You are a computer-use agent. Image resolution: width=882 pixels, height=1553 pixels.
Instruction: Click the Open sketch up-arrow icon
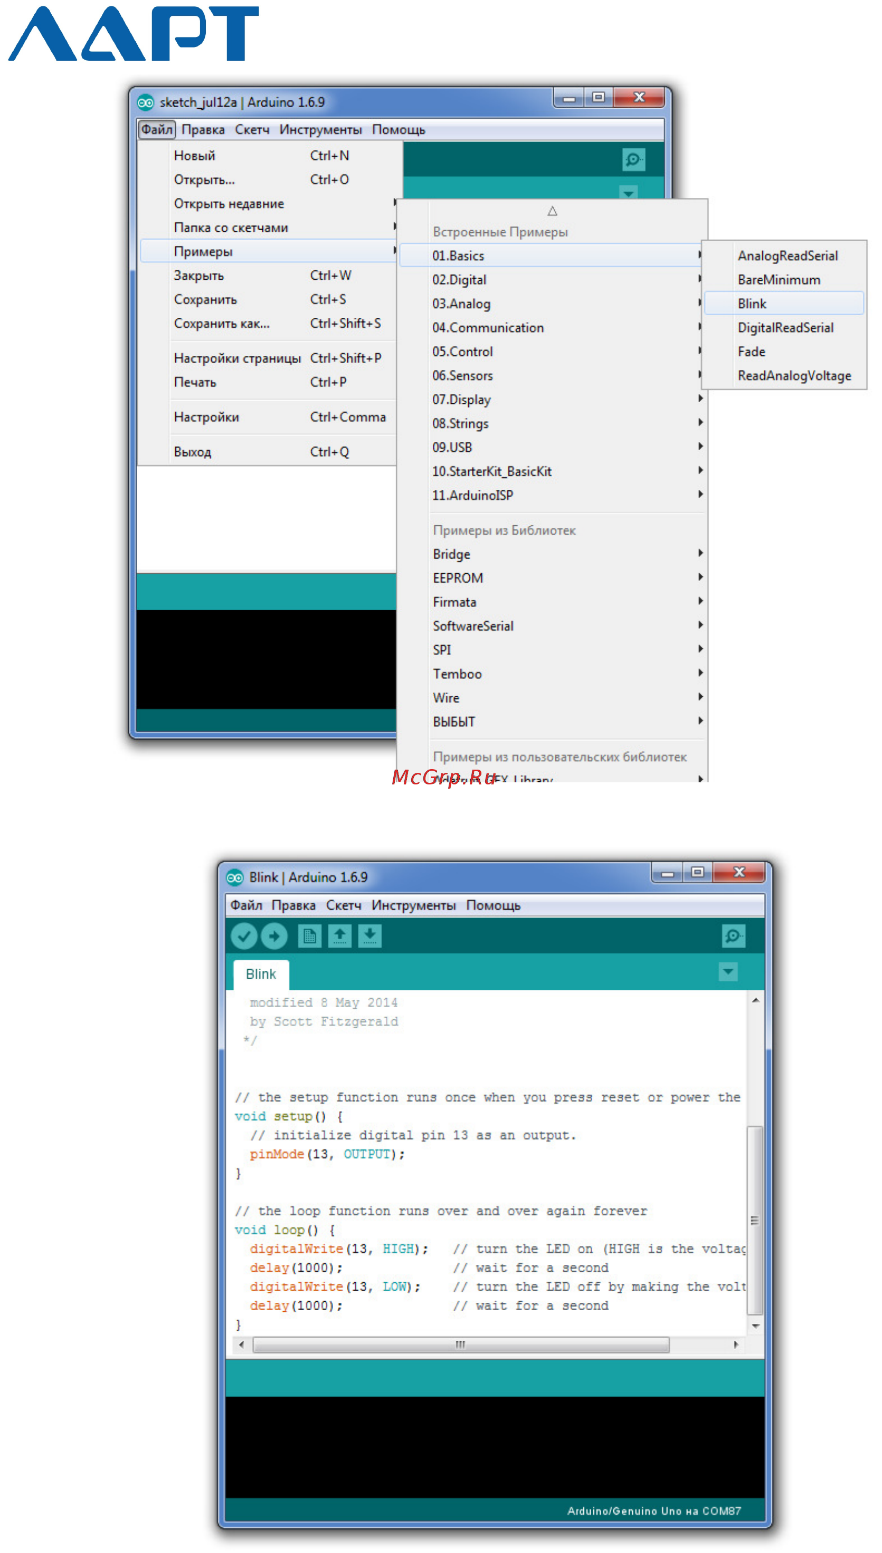point(340,936)
